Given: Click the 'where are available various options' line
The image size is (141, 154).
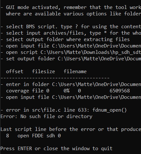Looking at the screenshot, I should 74,14.
